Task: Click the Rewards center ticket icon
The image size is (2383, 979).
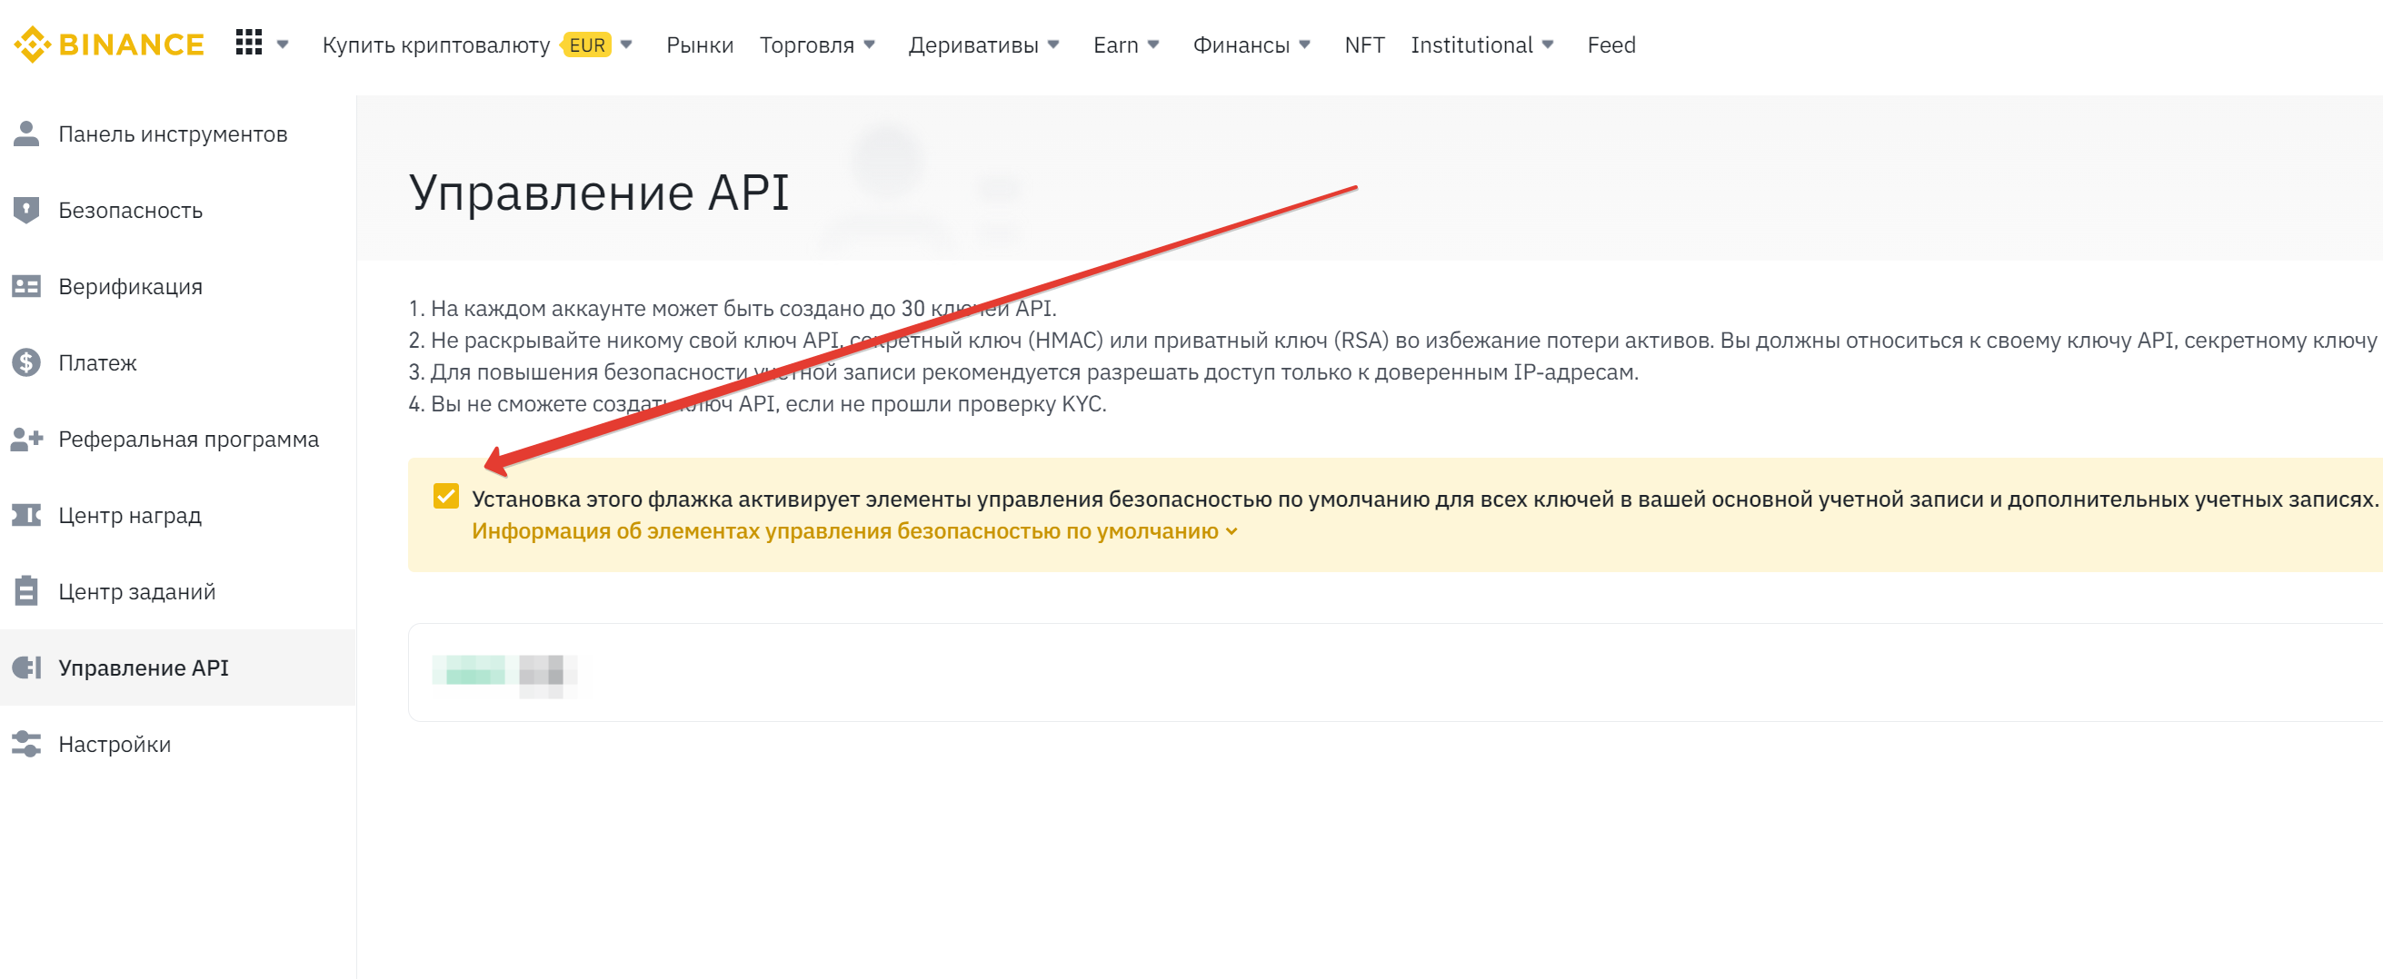Action: [25, 515]
